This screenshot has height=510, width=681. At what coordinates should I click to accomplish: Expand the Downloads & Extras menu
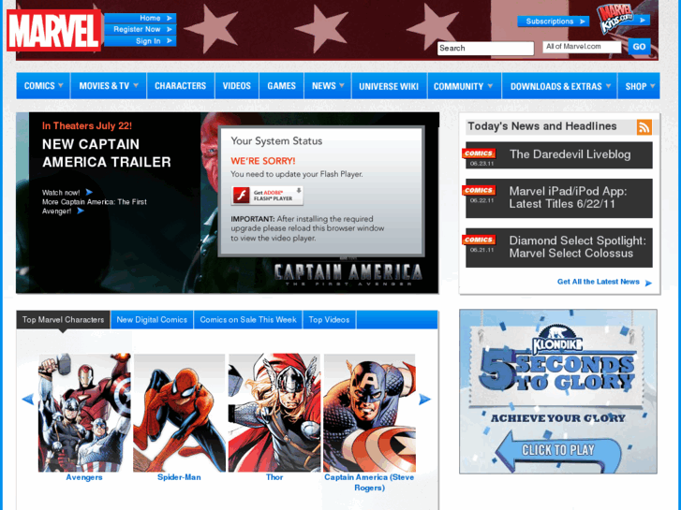(559, 86)
